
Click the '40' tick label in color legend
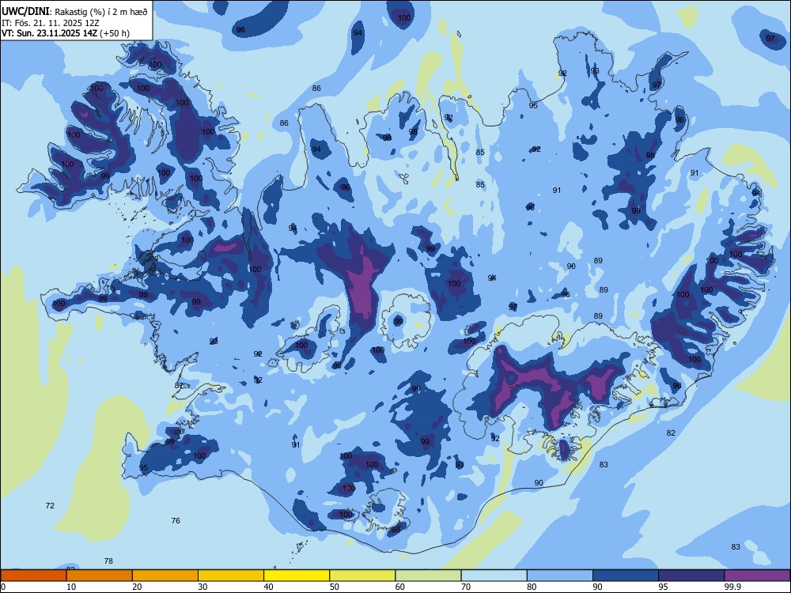point(269,587)
